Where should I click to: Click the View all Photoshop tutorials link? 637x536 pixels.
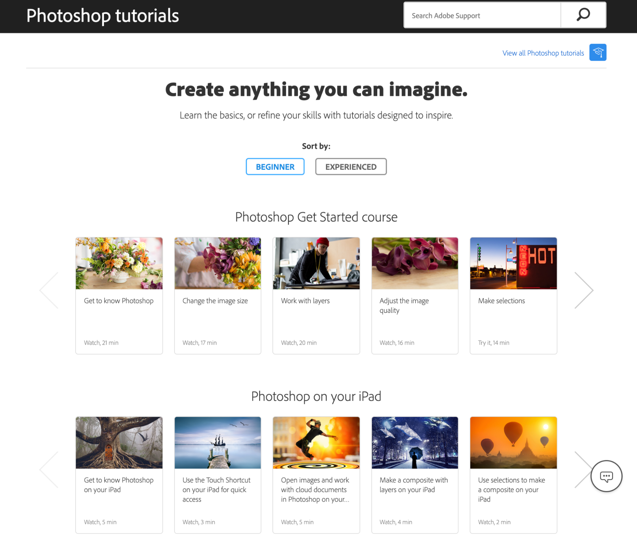(x=543, y=52)
